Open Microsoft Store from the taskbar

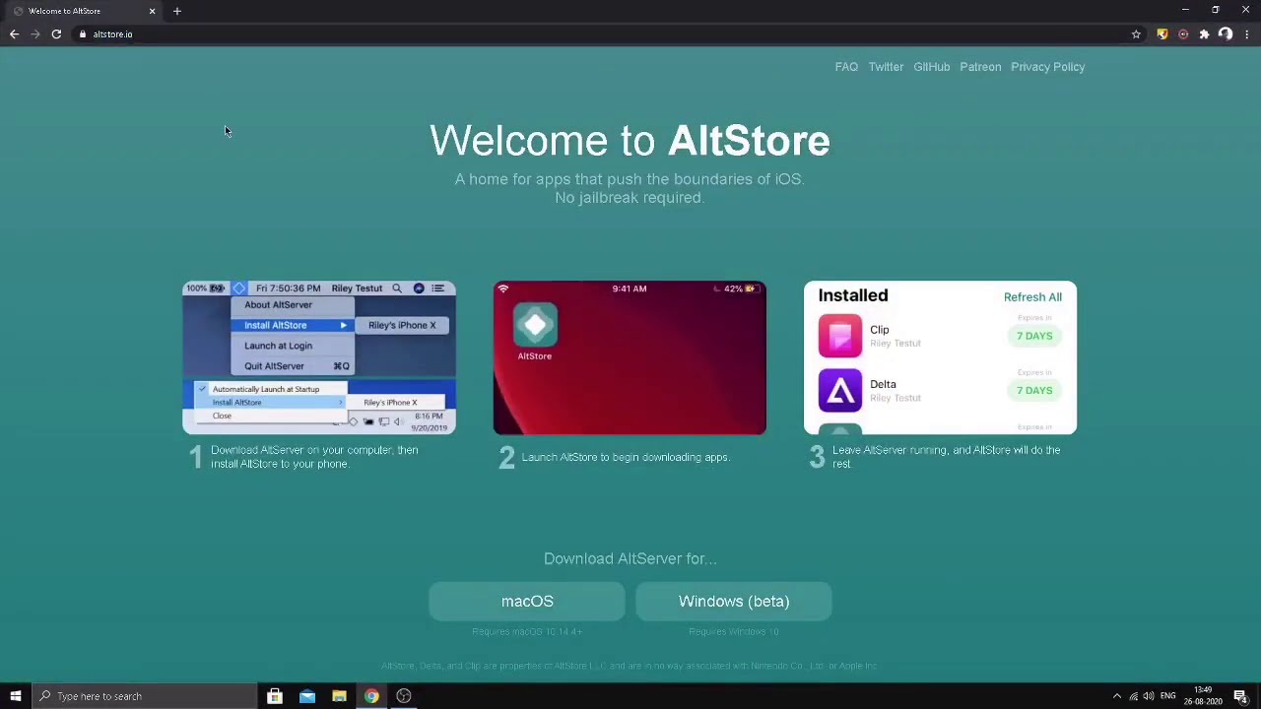(x=275, y=696)
